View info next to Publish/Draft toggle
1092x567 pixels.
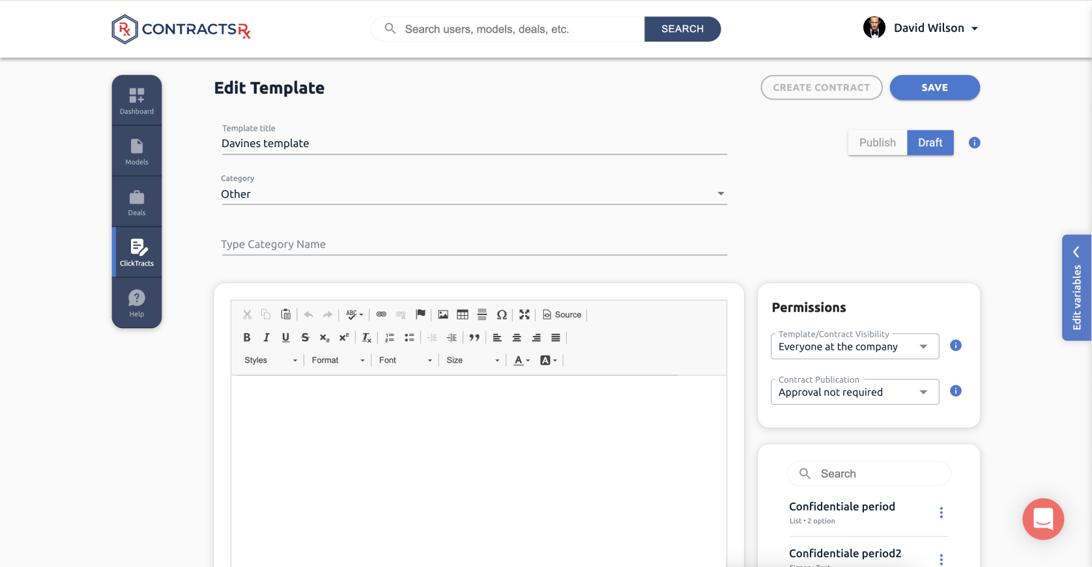click(x=974, y=143)
